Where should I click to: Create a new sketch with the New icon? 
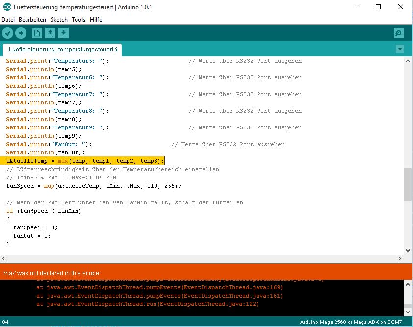click(37, 33)
